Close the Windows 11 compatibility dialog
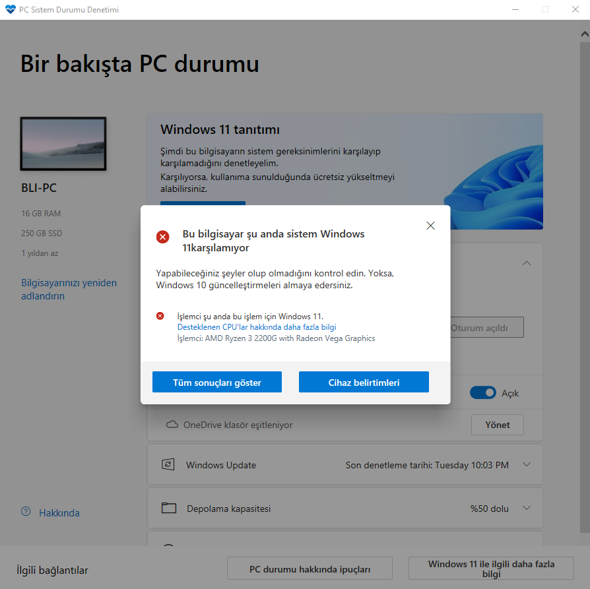This screenshot has width=590, height=589. tap(430, 226)
